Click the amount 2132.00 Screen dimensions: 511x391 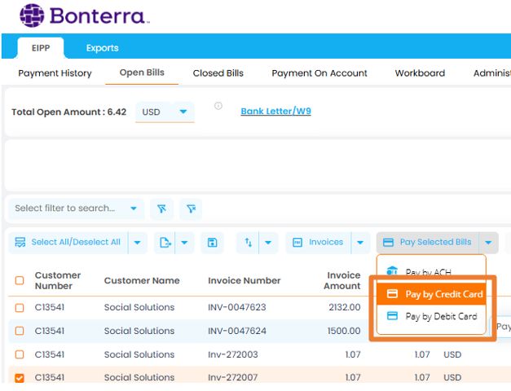click(x=345, y=307)
